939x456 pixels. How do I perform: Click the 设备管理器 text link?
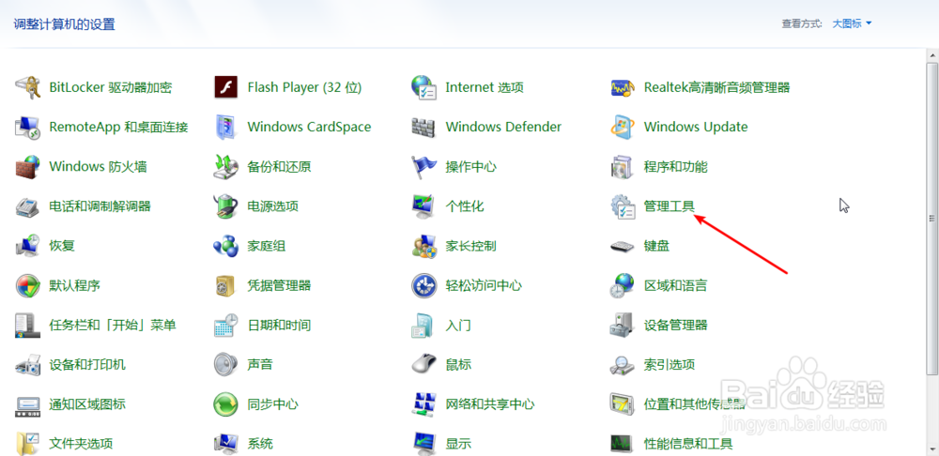tap(675, 325)
